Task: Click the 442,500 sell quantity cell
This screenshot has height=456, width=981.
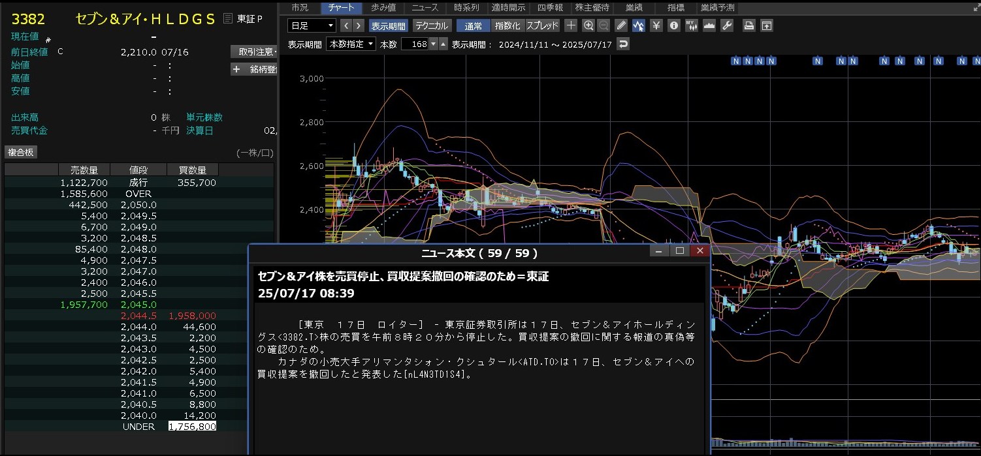Action: [88, 205]
